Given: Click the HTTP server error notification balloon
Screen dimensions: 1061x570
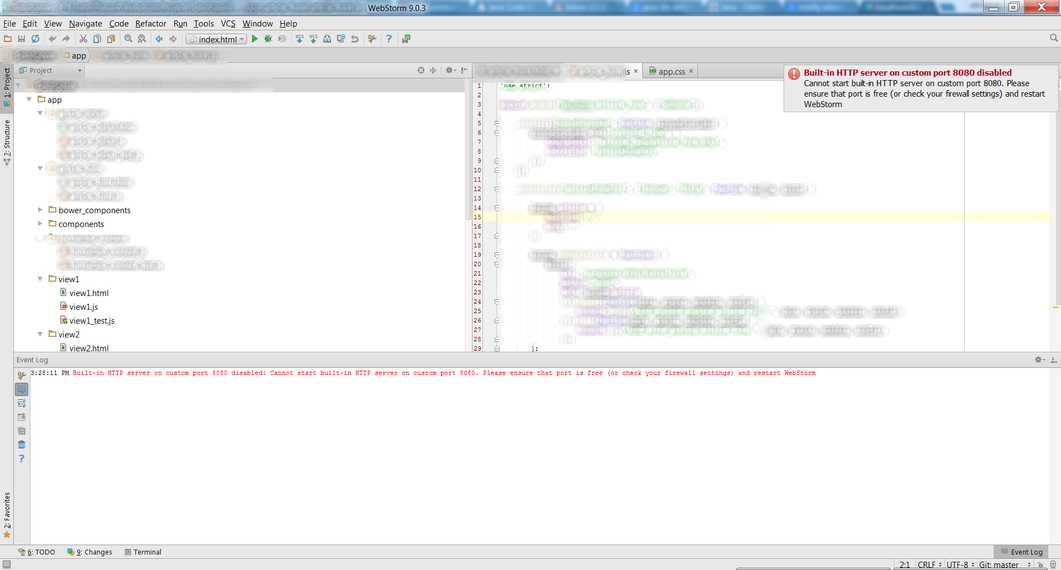Looking at the screenshot, I should pyautogui.click(x=921, y=88).
